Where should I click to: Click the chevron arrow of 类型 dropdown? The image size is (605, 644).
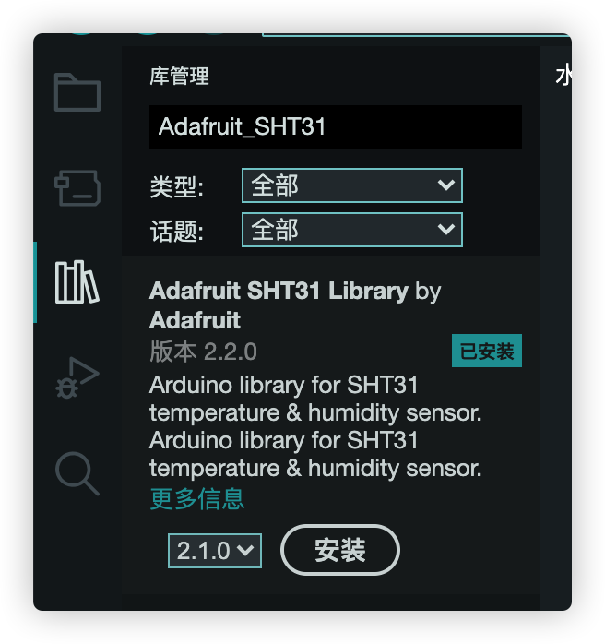tap(446, 185)
